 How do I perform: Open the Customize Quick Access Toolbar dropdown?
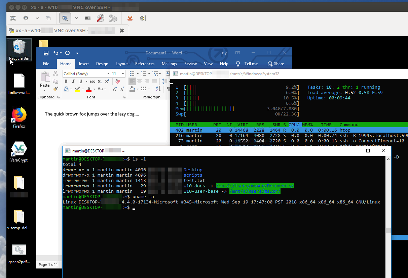tap(77, 53)
